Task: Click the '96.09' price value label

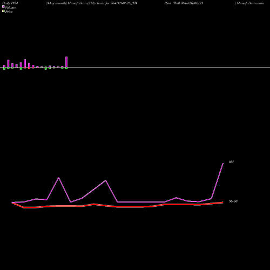Action: (233, 201)
